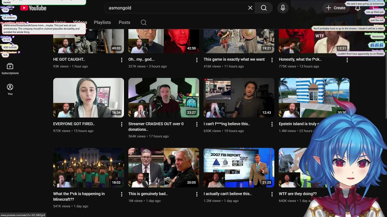This screenshot has width=387, height=217.
Task: Play the 2007 FBI REPORT thumbnail
Action: point(239,168)
